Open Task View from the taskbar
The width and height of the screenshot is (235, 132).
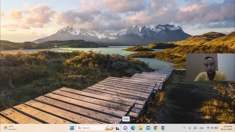pyautogui.click(x=117, y=128)
